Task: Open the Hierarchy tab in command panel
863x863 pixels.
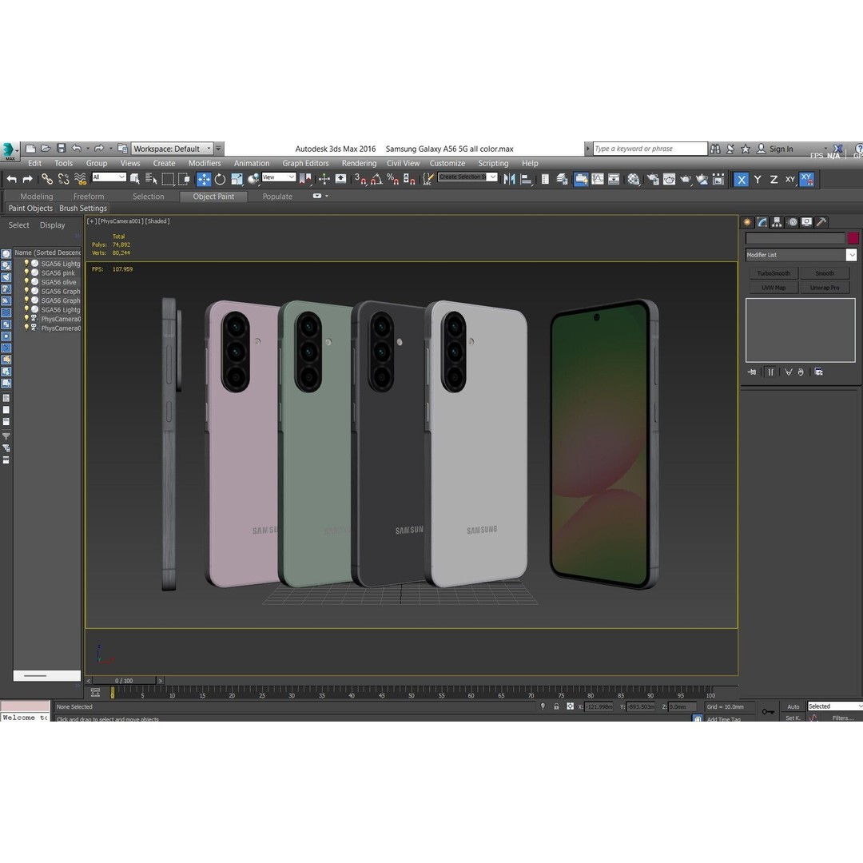Action: coord(777,222)
